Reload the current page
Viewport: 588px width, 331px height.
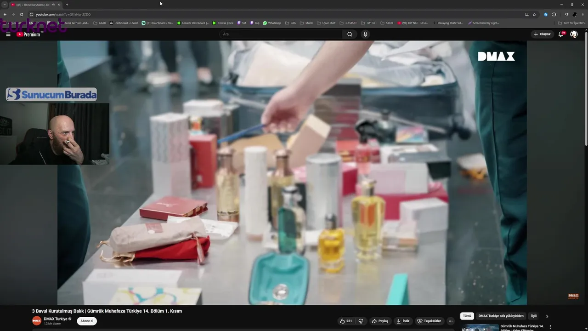click(x=21, y=14)
